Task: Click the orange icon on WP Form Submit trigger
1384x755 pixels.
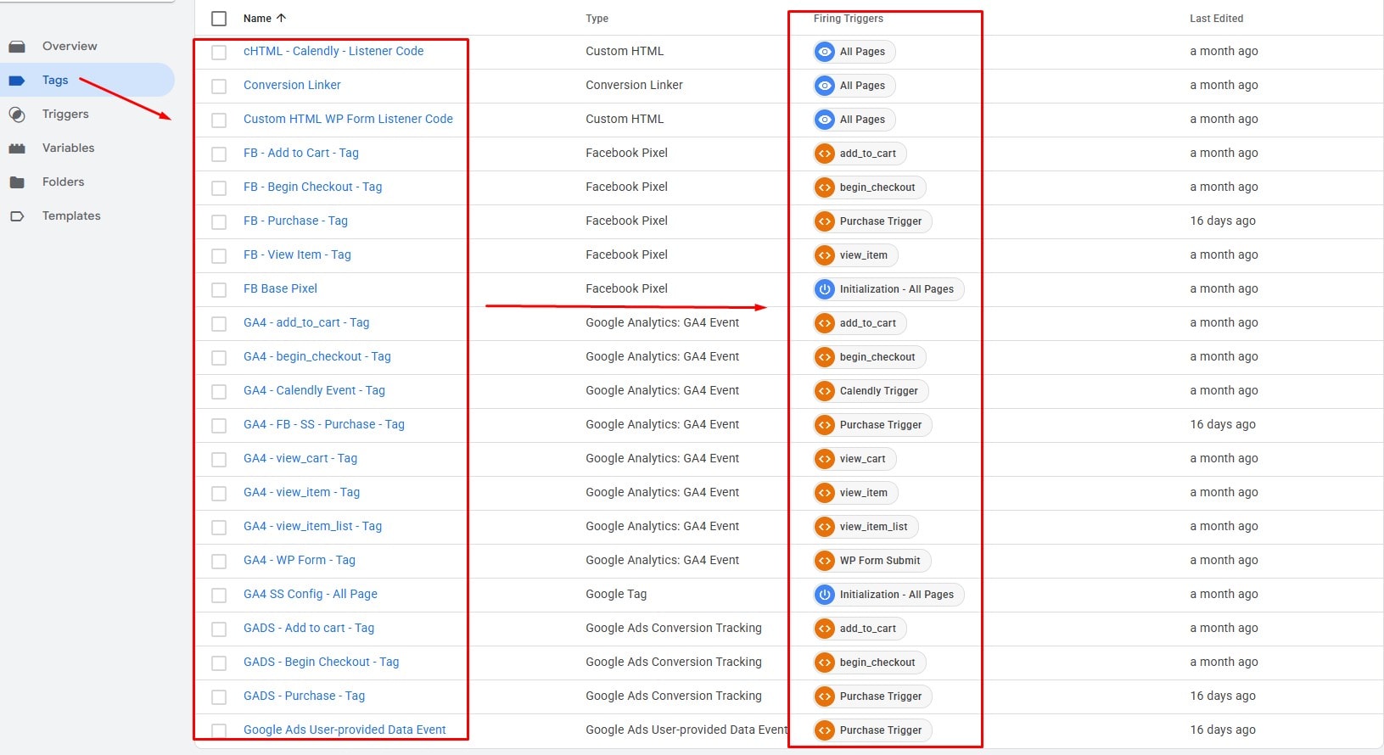Action: click(x=824, y=561)
